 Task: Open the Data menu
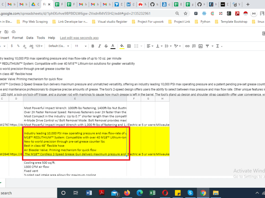30,38
